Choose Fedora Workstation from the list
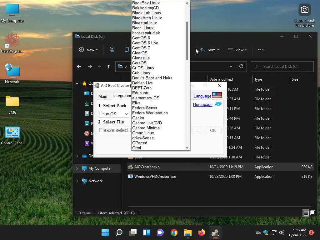Image resolution: width=320 pixels, height=240 pixels. tap(150, 113)
